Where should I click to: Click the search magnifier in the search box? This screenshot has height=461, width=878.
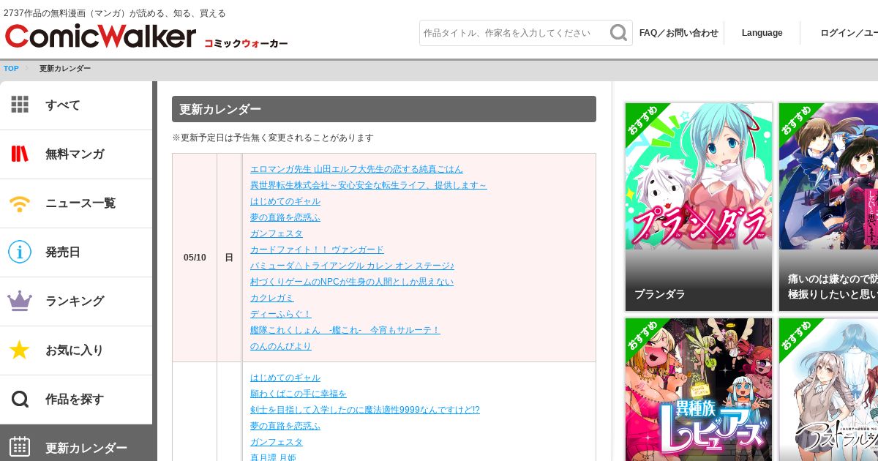[x=619, y=33]
